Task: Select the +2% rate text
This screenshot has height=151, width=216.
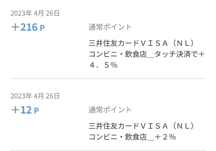Action: (x=165, y=137)
